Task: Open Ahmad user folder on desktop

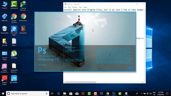Action: 5,42
